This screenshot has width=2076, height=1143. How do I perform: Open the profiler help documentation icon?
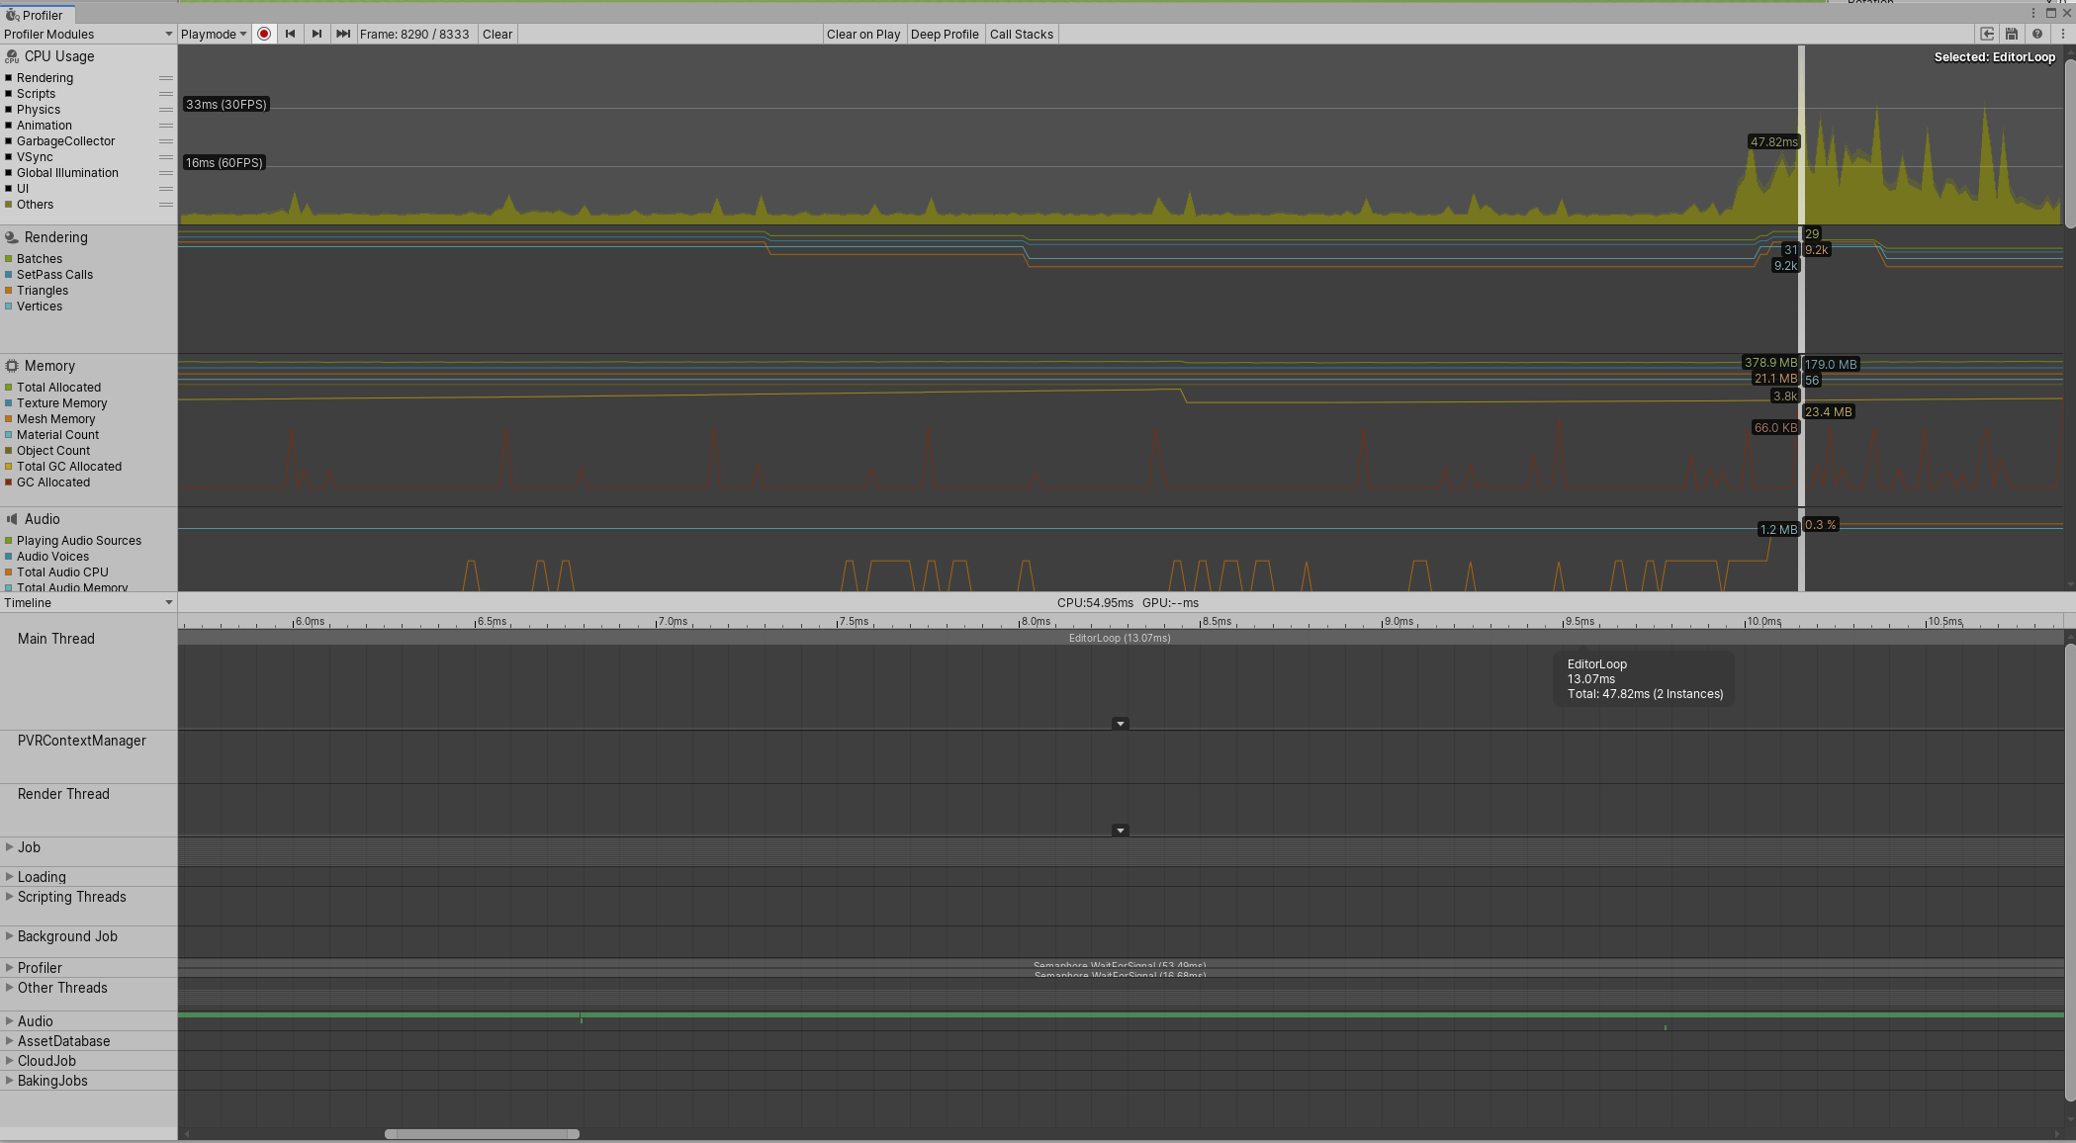point(2036,34)
